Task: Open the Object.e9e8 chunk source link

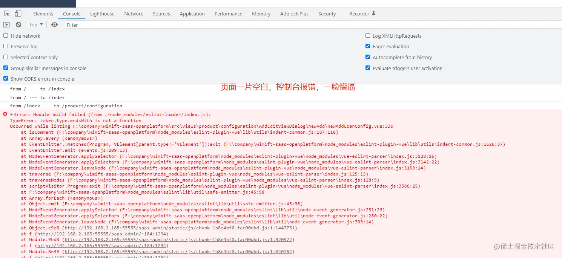Action: (180, 228)
